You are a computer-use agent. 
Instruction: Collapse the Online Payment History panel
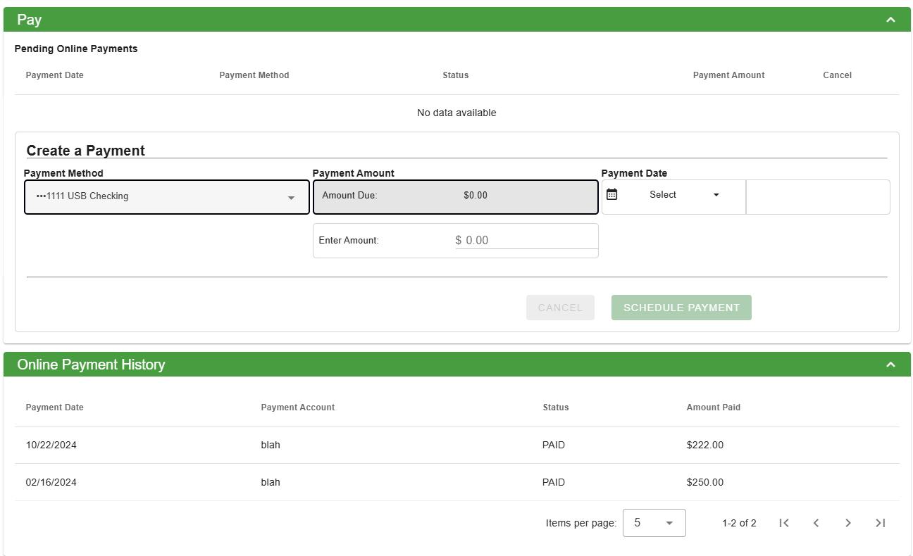(890, 365)
